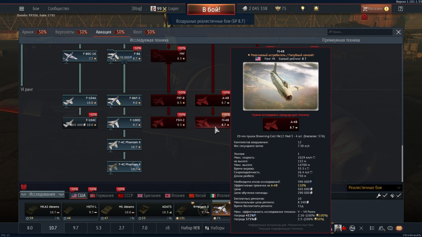
Task: Select the Германия nation tab
Action: 102,196
